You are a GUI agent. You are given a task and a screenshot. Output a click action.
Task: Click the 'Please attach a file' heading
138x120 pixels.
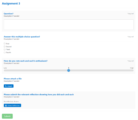[13, 79]
